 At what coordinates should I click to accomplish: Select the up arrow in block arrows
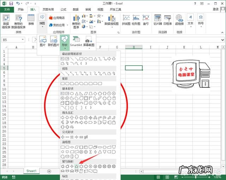click(x=72, y=118)
